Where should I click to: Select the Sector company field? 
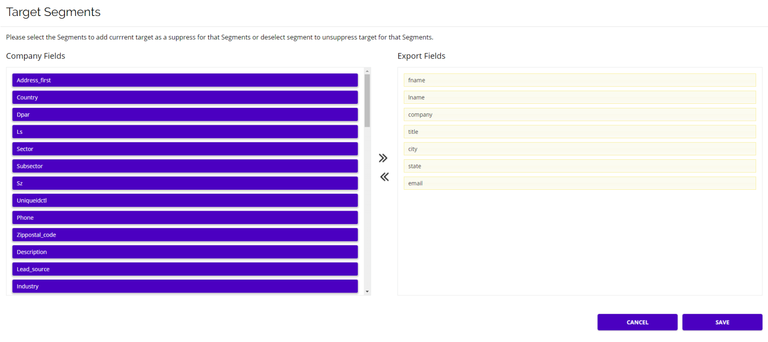[x=185, y=149]
